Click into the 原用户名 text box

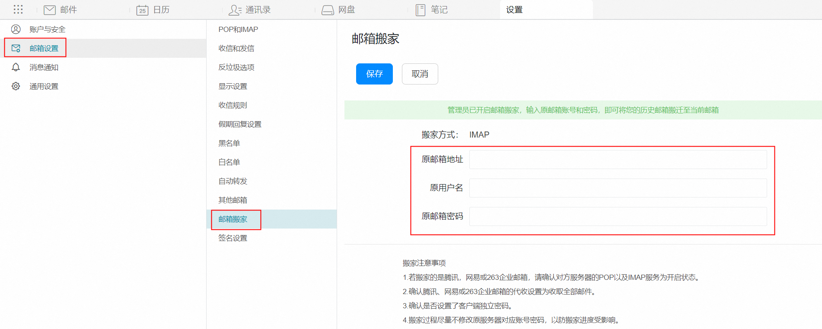click(618, 188)
